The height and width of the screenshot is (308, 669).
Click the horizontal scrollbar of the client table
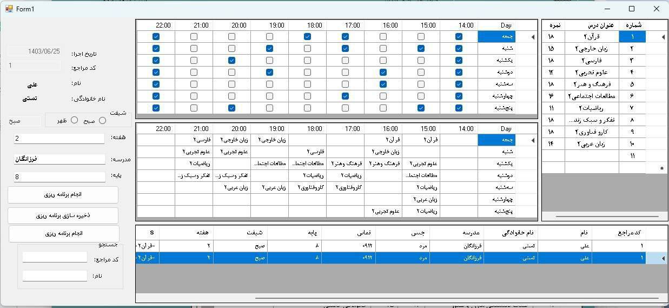[456, 298]
